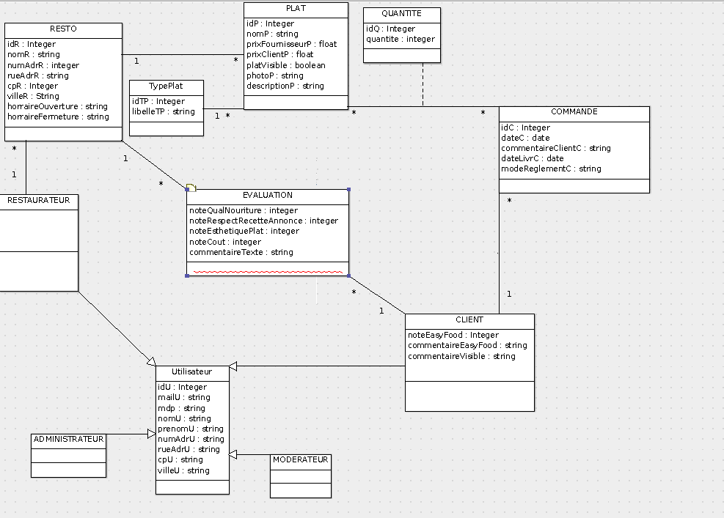Select the 'noteQualNouriture : integer' attribute
Screen dimensions: 724x518
point(244,210)
